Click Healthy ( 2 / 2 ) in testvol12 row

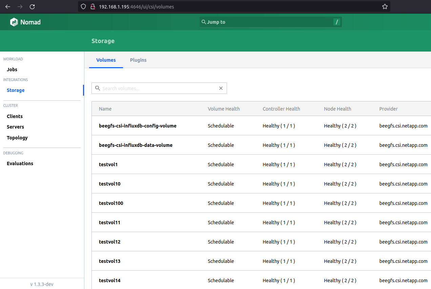340,242
